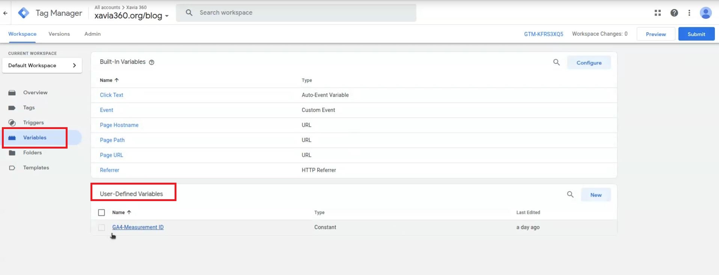Viewport: 719px width, 275px height.
Task: Search User-Defined Variables with magnifier icon
Action: pyautogui.click(x=570, y=194)
